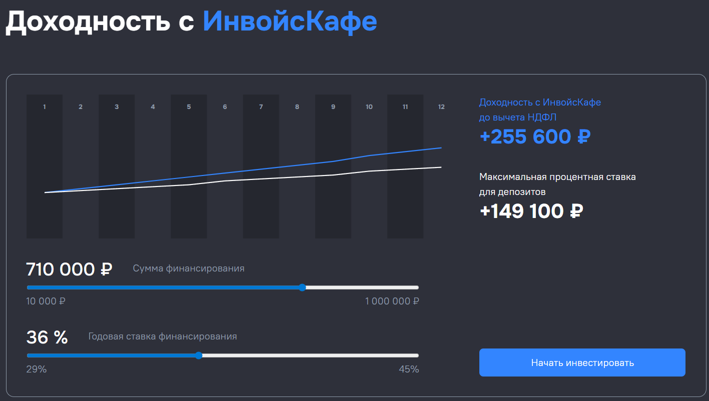Click the +255 600 ₽ yield figure
Screen dimensions: 709x401
(x=535, y=136)
